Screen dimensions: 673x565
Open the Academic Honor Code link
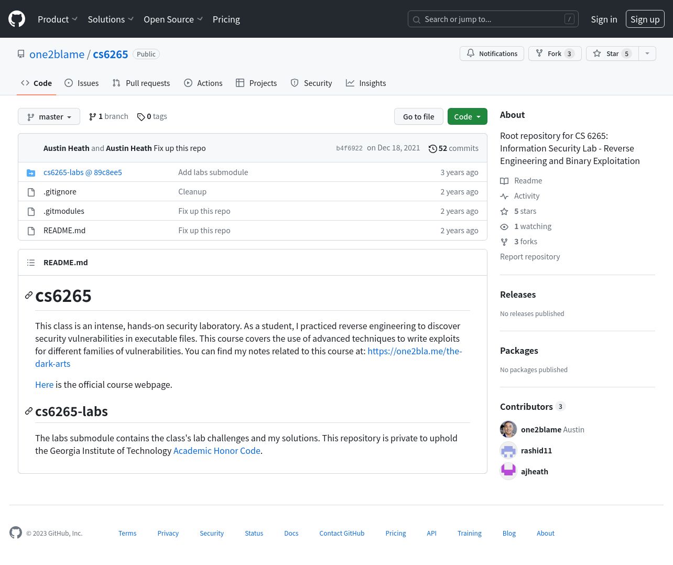click(217, 451)
